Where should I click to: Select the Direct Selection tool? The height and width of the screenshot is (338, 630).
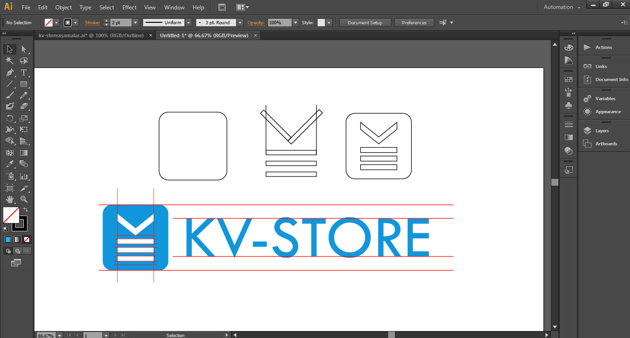coord(24,49)
